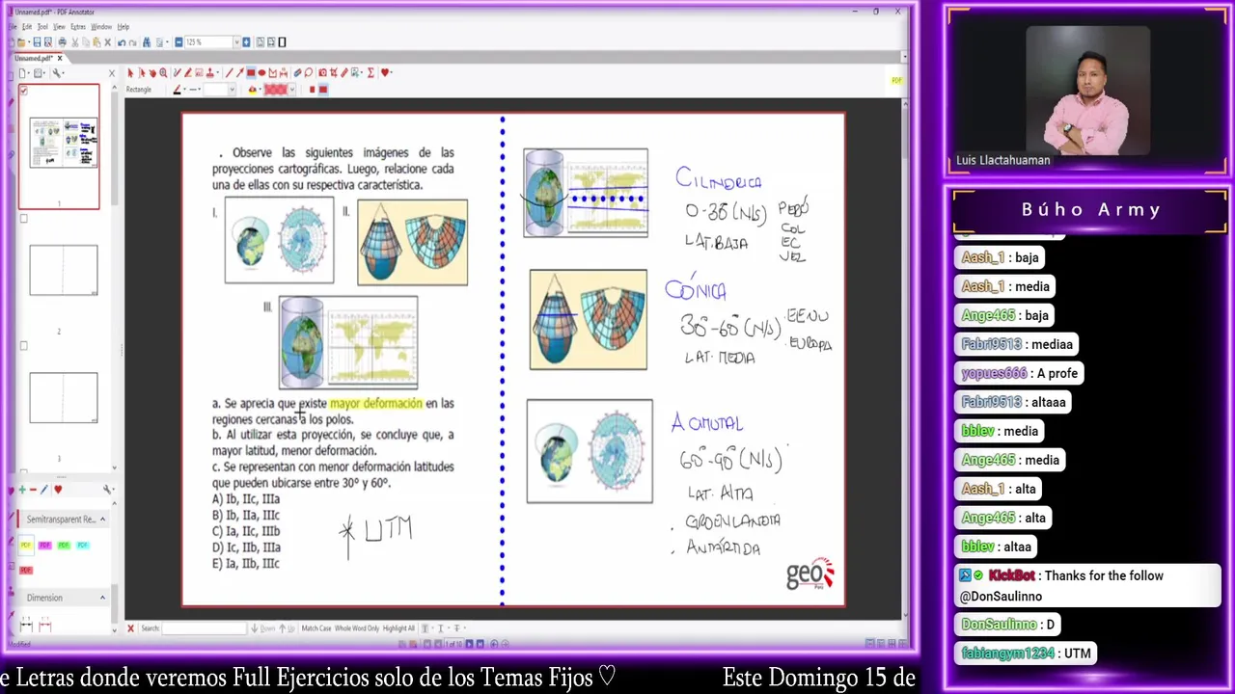
Task: Toggle page 1 thumbnail checkbox
Action: (x=23, y=91)
